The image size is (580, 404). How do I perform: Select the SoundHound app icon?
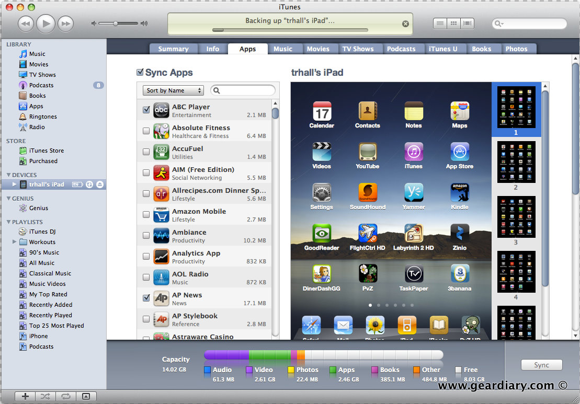pos(368,192)
